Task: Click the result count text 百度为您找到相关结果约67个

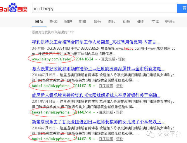Action: [x=53, y=32]
